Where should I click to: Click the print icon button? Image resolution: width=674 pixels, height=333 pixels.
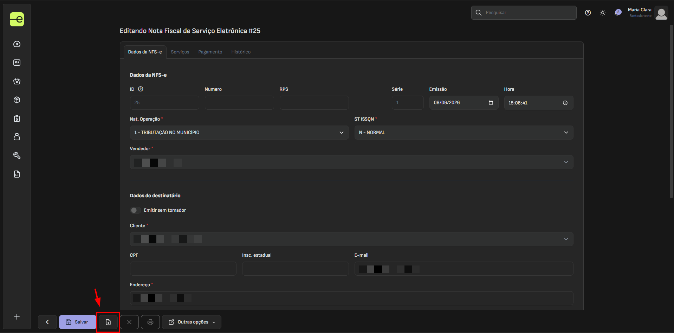tap(150, 322)
